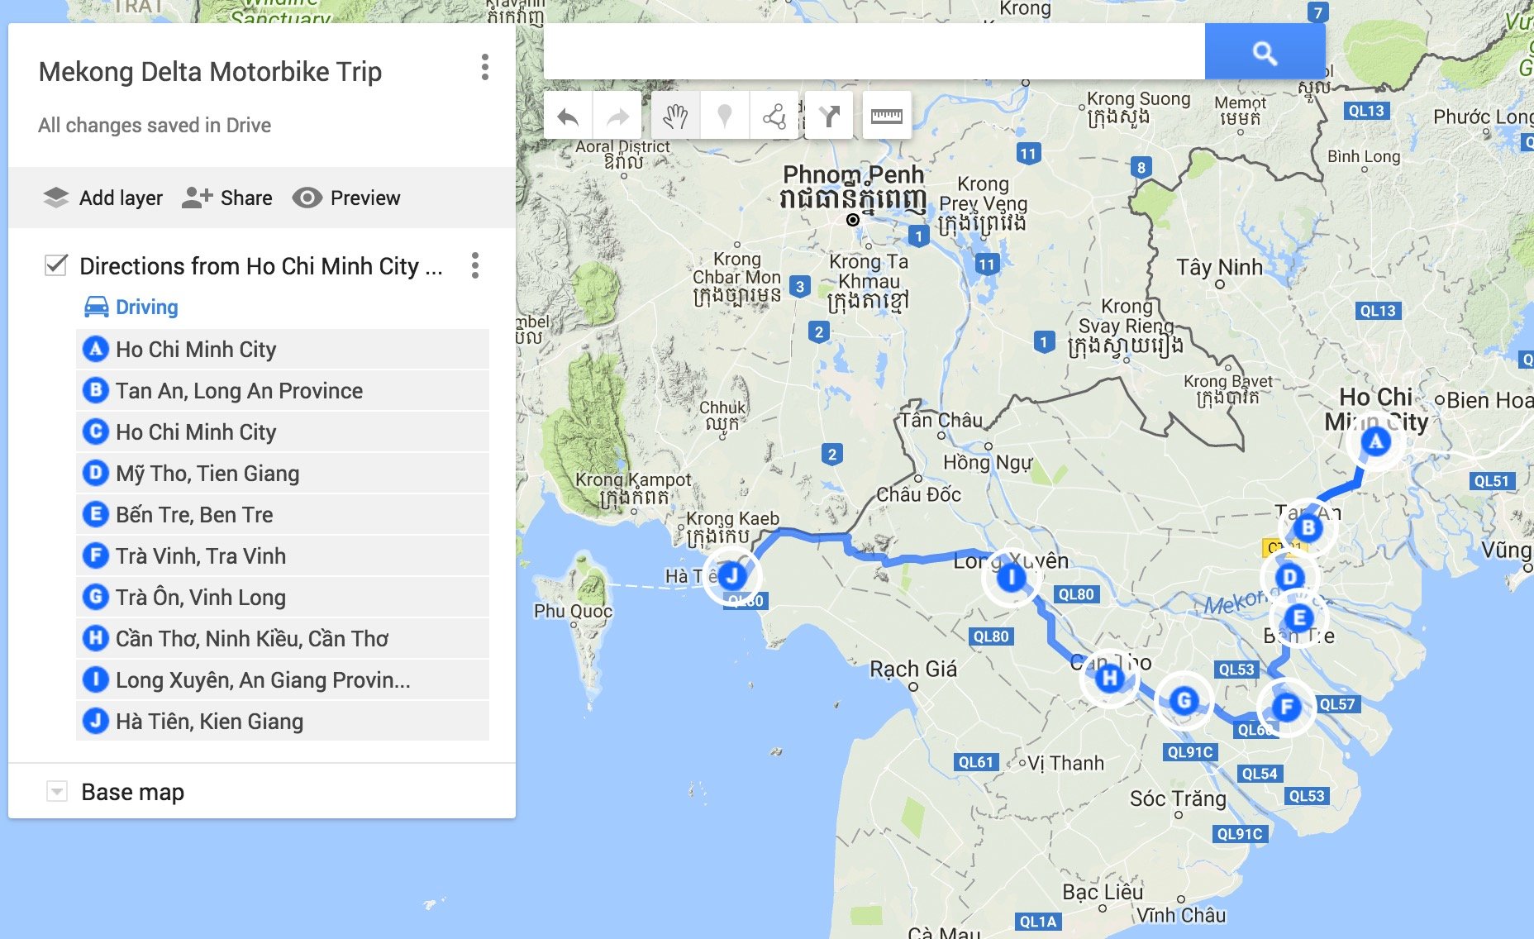Click waypoint marker A on the map
This screenshot has height=939, width=1534.
point(1375,441)
